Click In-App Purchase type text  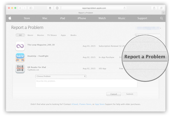(106, 57)
